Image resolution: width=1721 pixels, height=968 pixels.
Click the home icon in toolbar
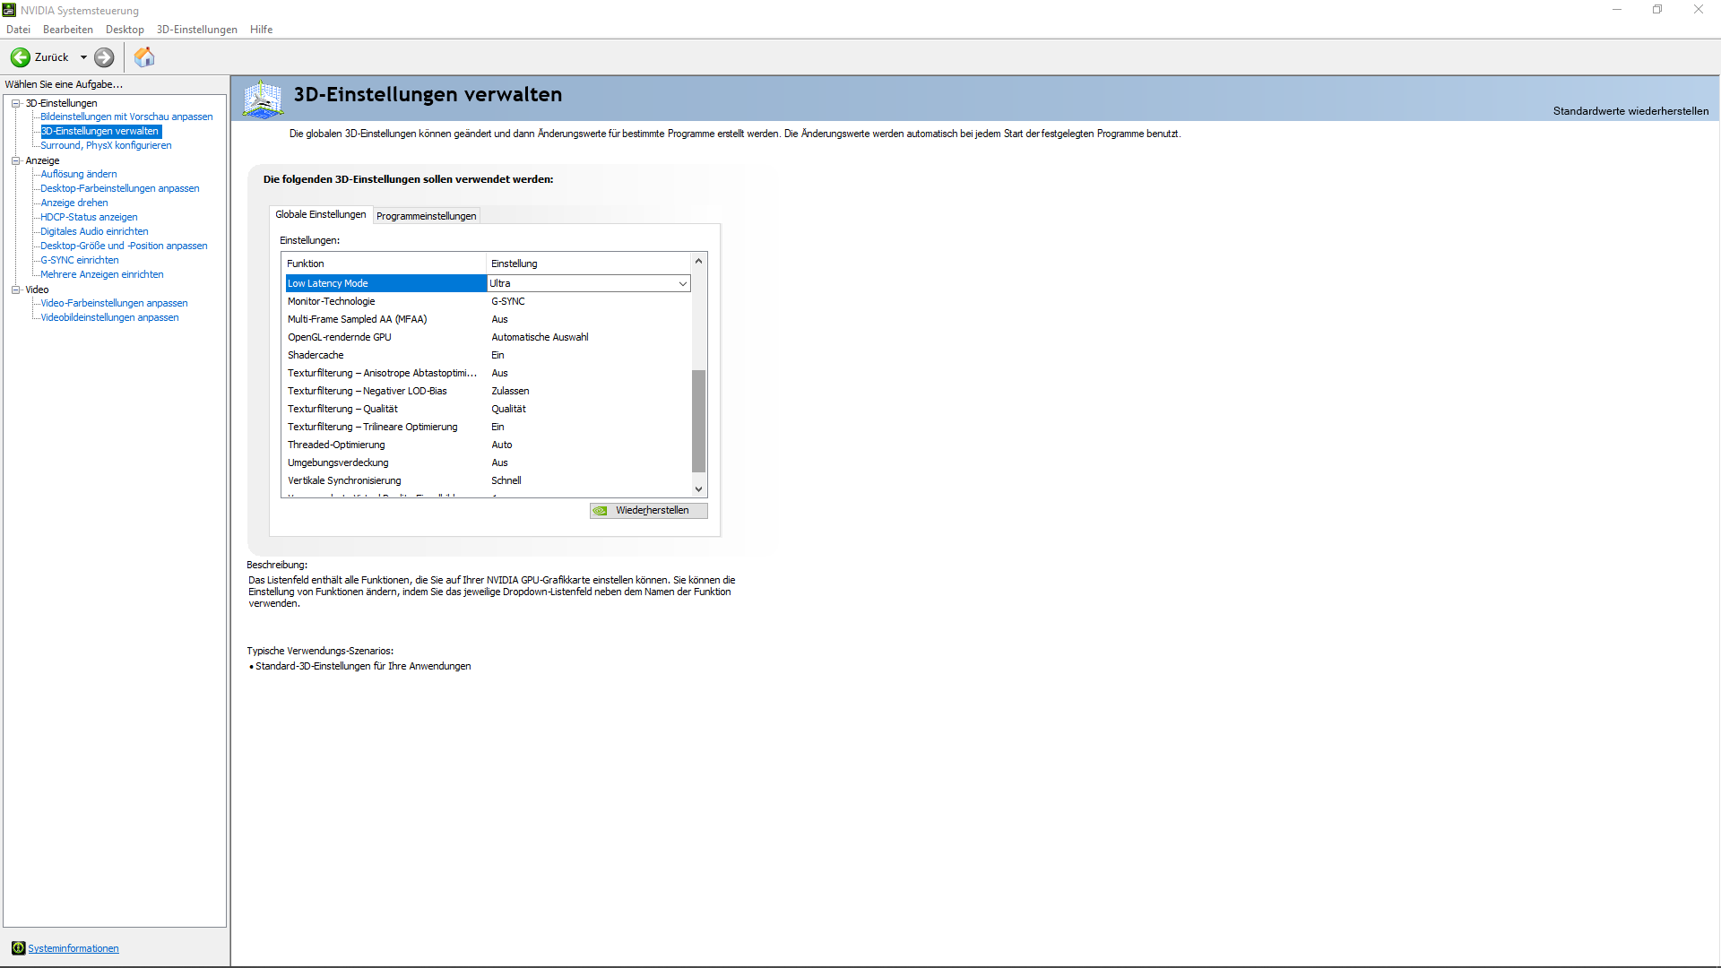pos(144,57)
